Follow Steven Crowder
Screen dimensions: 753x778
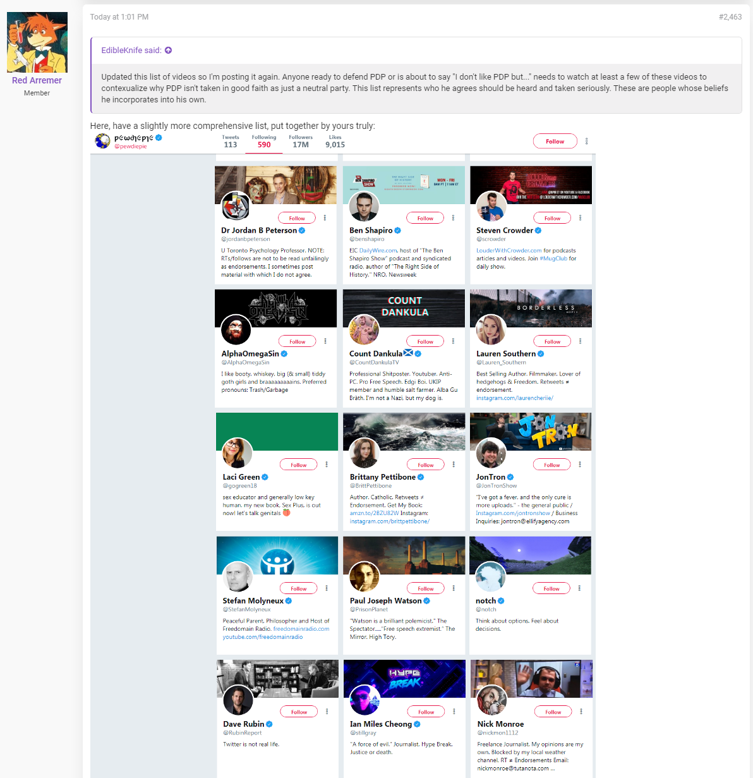pos(552,218)
